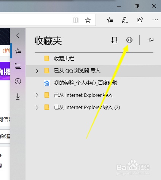Switch to the Downloads tab
Viewport: 161px width, 180px height.
tap(18, 96)
